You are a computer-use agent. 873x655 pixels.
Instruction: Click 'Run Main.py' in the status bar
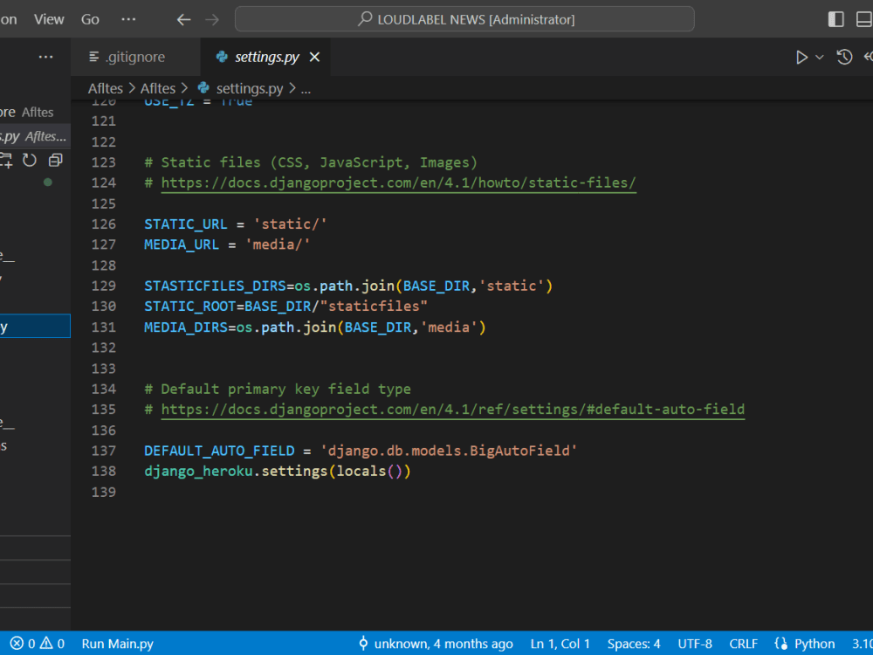click(x=117, y=643)
